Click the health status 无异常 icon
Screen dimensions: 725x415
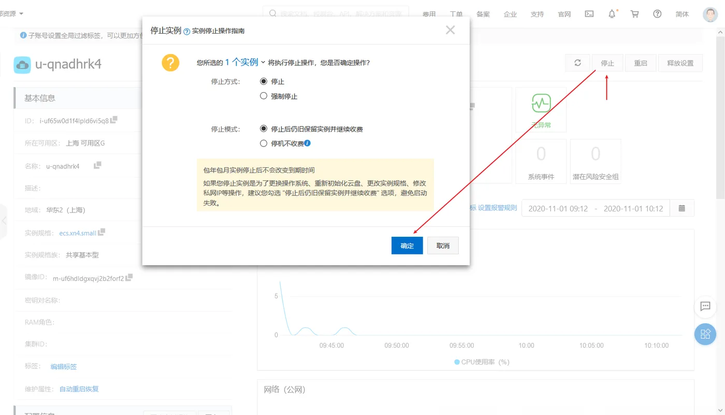coord(541,103)
